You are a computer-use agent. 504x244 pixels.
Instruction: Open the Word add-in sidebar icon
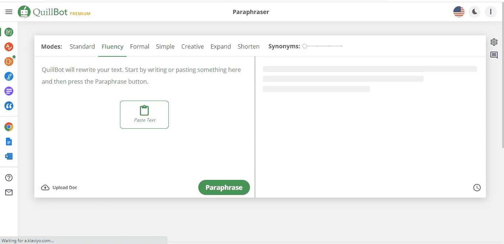coord(9,156)
